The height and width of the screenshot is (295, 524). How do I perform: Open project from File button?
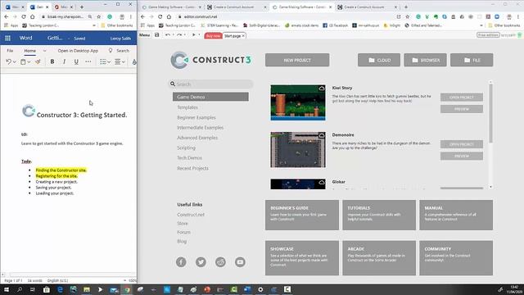[x=472, y=60]
